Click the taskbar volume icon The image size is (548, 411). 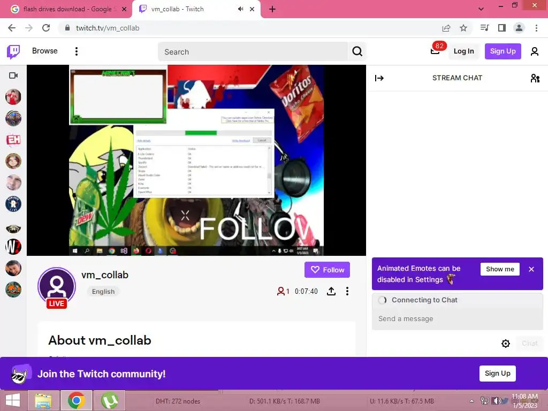coord(496,401)
